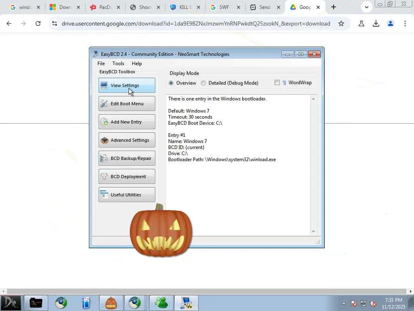Open the Add New Entry section

tap(127, 121)
